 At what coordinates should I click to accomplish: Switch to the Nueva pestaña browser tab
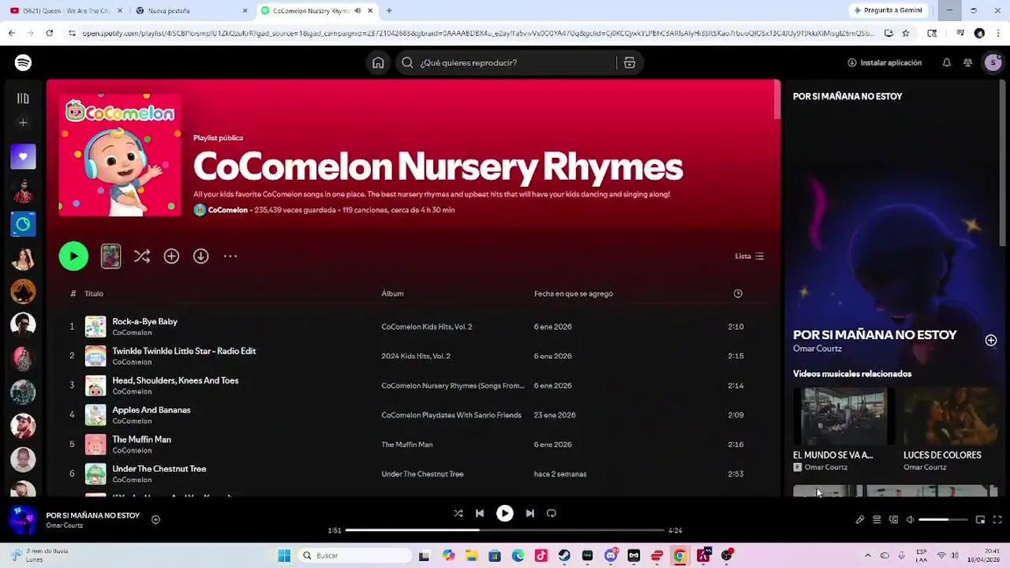tap(190, 10)
